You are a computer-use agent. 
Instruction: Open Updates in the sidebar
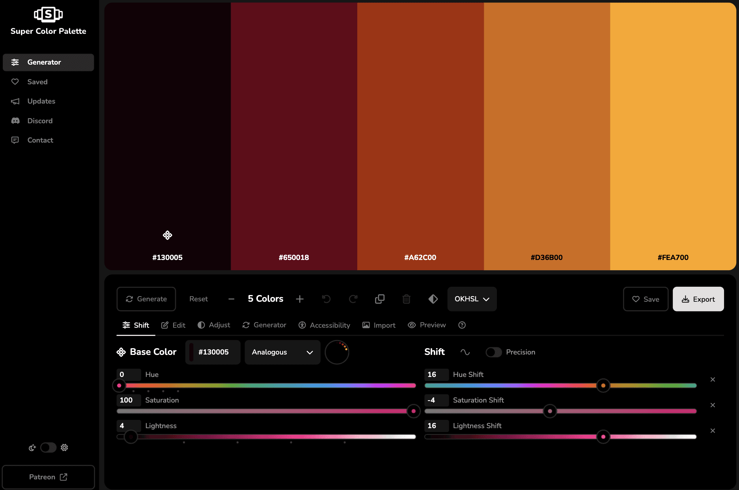click(x=49, y=101)
